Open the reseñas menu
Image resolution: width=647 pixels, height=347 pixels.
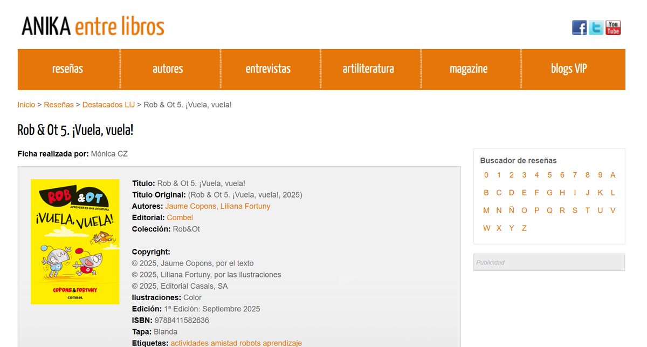pos(68,69)
